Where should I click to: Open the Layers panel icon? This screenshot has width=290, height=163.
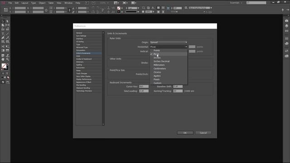coord(286,26)
